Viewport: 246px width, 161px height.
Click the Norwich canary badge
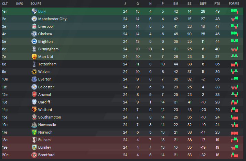click(34, 132)
